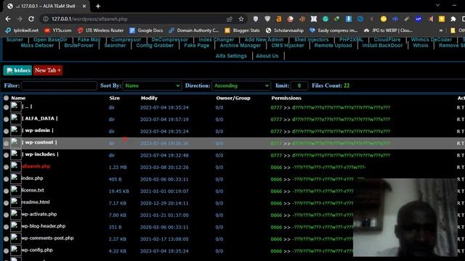This screenshot has width=465, height=261.
Task: Click the file icon beside wp-admin
Action: (15, 130)
